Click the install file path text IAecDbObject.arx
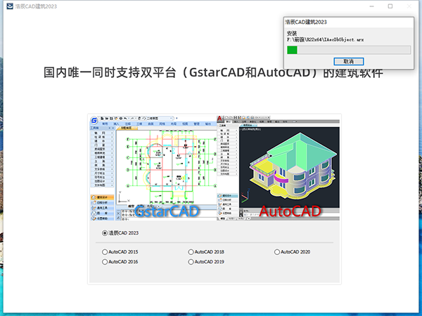This screenshot has width=422, height=316. point(326,40)
